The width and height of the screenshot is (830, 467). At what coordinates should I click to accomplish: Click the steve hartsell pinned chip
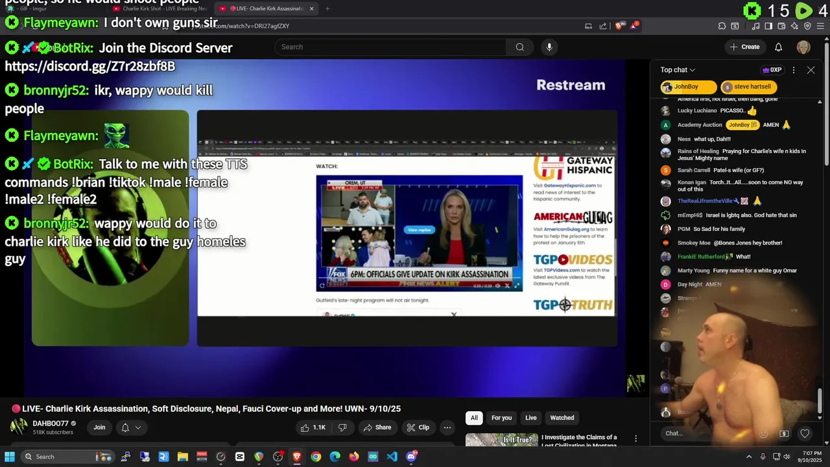[x=748, y=87]
